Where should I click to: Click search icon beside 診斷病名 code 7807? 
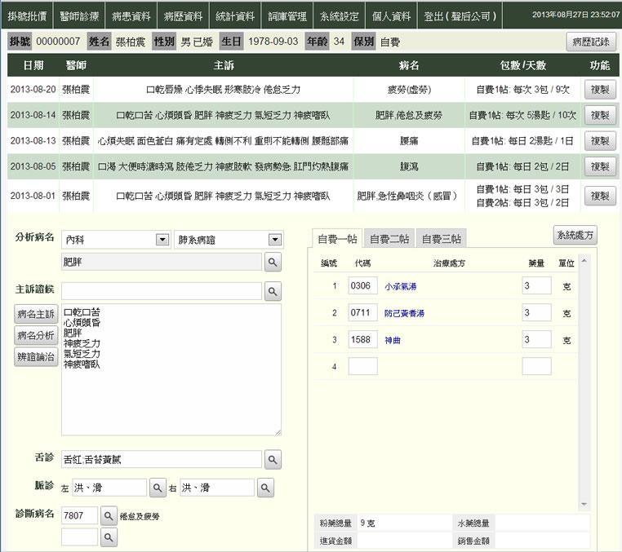coord(109,515)
